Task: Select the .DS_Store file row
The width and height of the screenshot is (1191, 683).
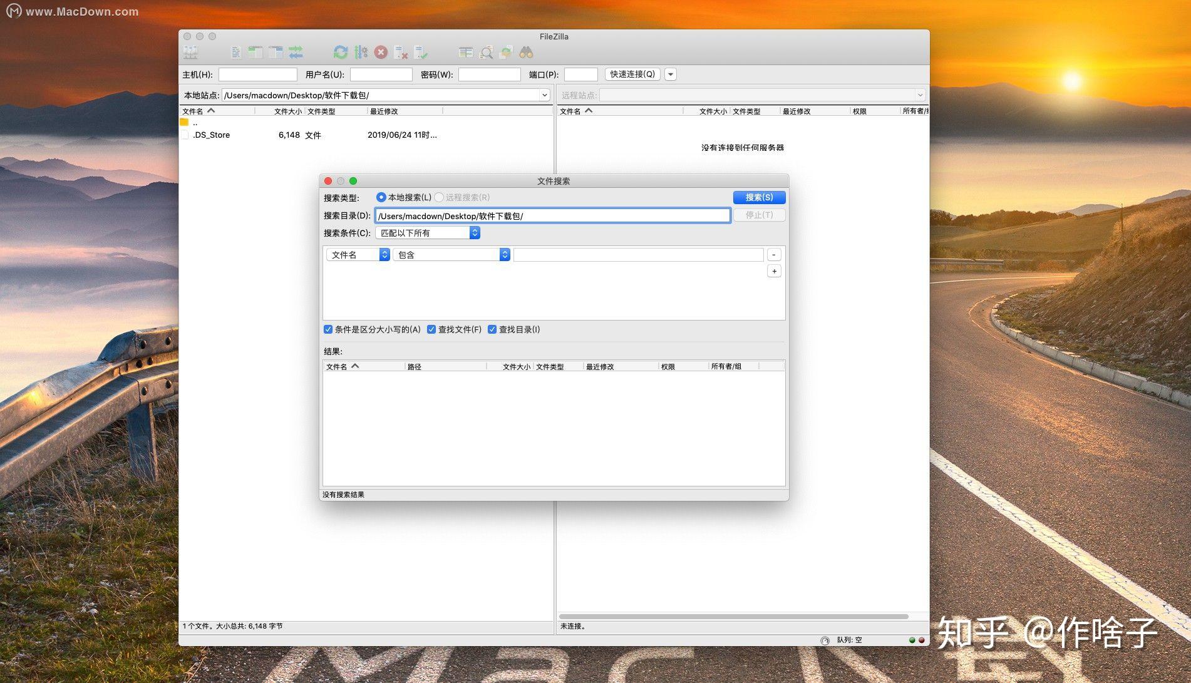Action: [366, 135]
